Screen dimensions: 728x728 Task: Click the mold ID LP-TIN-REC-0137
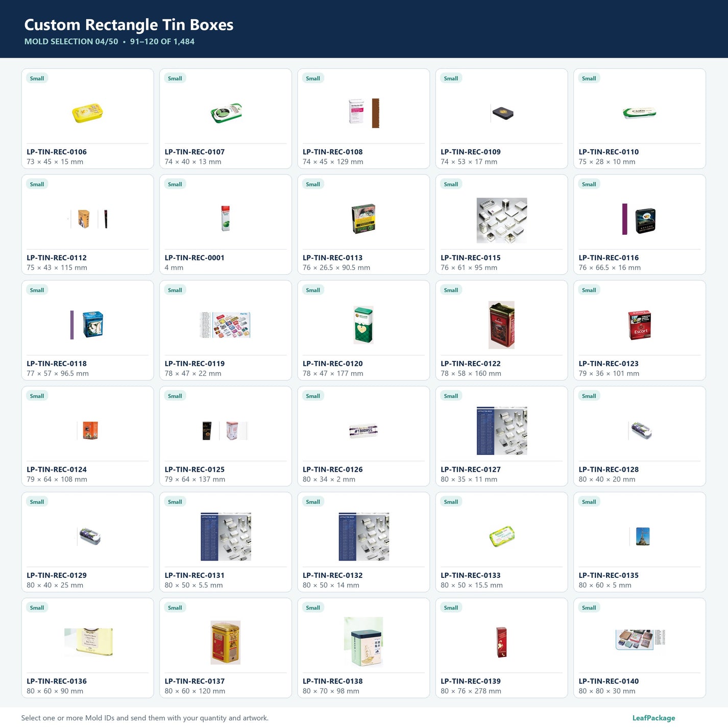[x=195, y=681]
